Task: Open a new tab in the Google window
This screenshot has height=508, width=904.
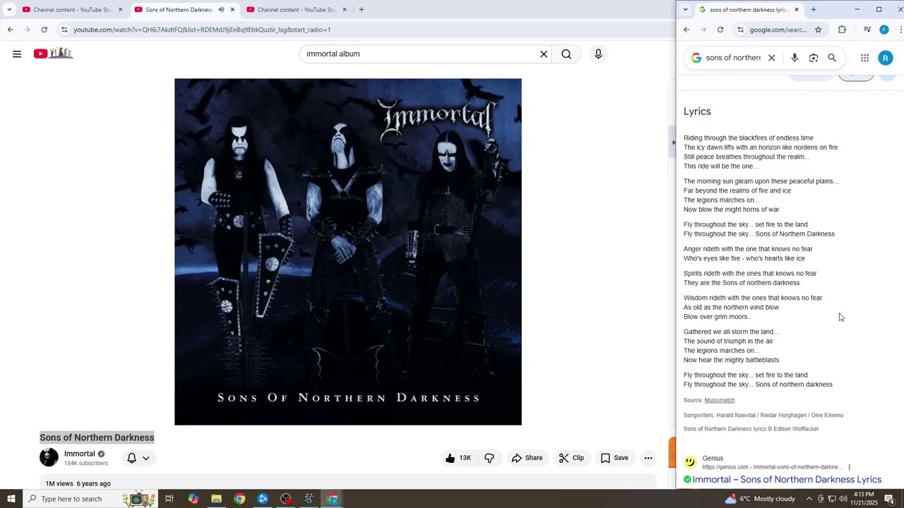Action: click(x=814, y=10)
